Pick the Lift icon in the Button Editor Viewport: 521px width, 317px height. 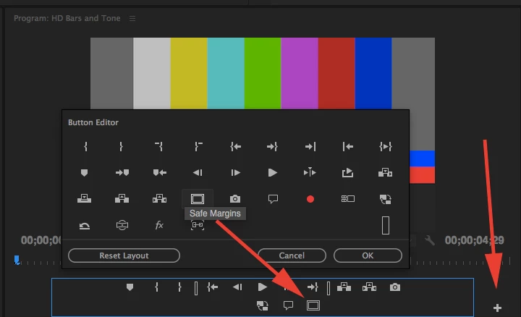pos(122,199)
